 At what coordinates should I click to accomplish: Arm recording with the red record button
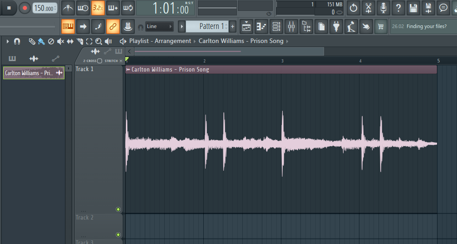tap(25, 8)
